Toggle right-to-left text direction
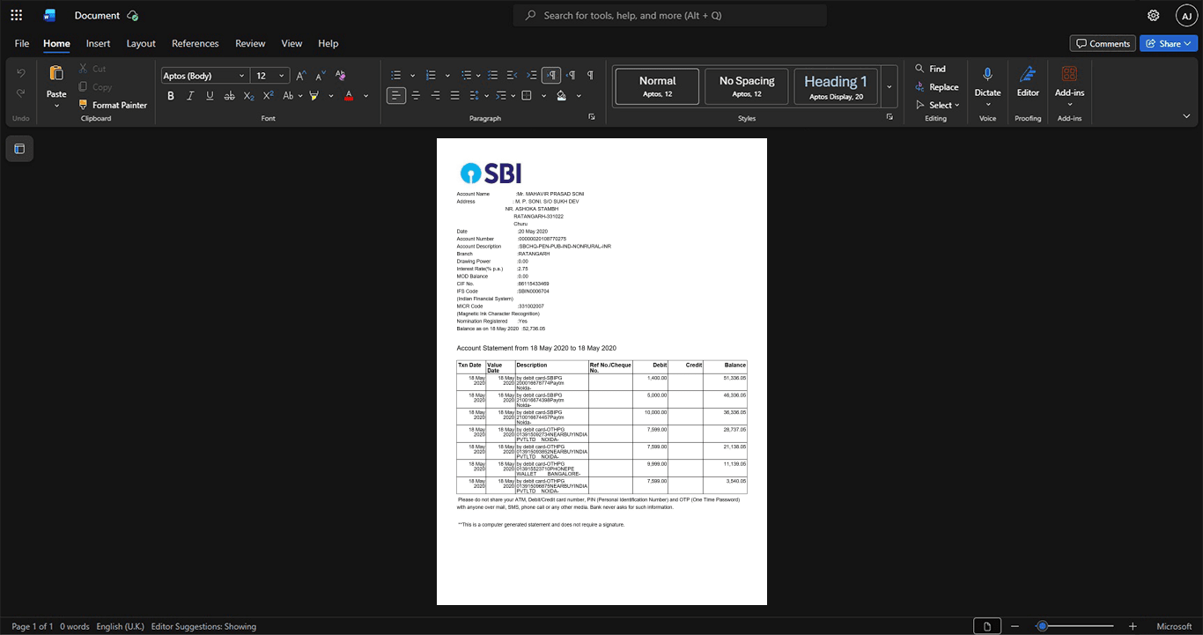1203x635 pixels. click(571, 75)
